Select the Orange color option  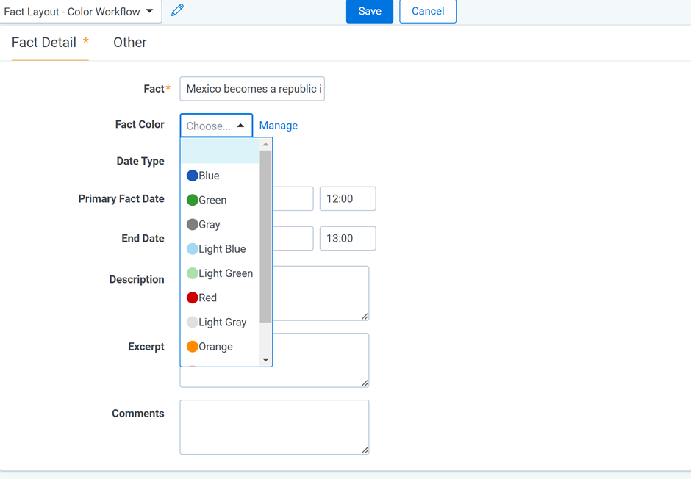click(220, 347)
